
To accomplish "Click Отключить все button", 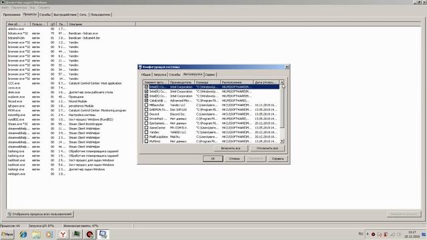I will tap(267, 148).
